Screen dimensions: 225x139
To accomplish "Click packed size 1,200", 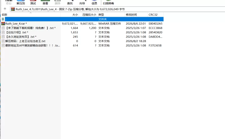I will 93,28.
